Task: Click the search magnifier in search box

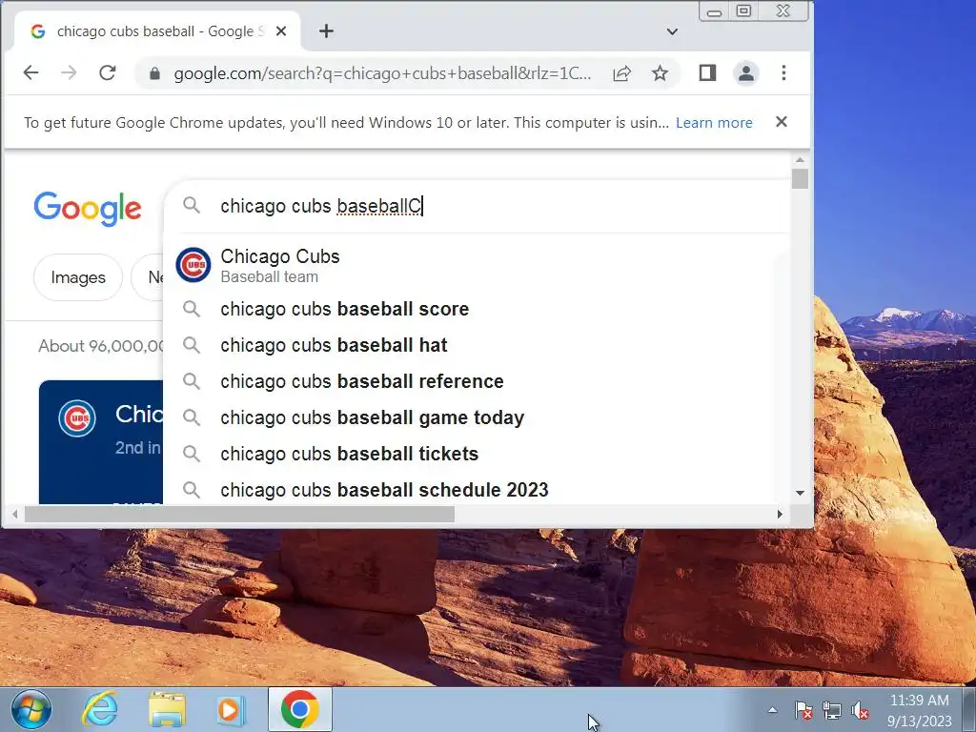Action: [192, 206]
